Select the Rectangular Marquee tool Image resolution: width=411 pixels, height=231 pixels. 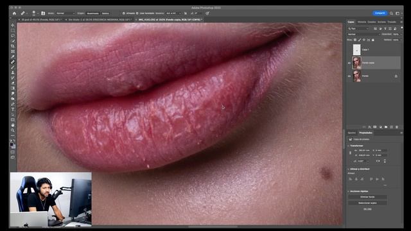(13, 30)
